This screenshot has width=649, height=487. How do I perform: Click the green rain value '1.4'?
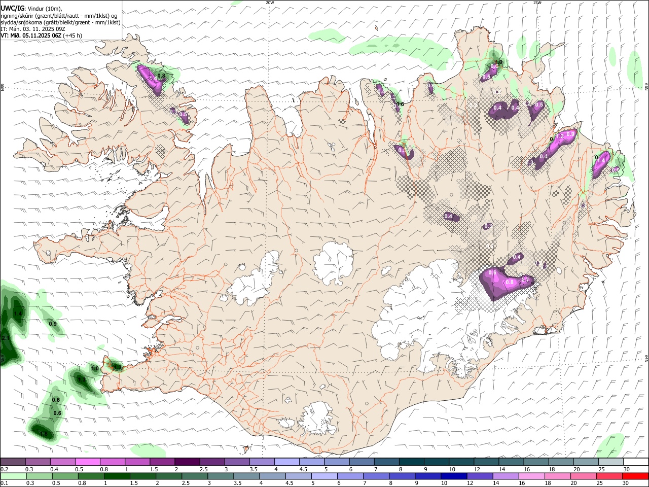tap(18, 314)
